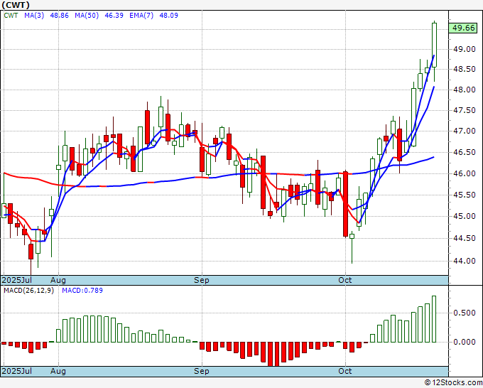The width and height of the screenshot is (483, 388).
Task: Click the Sep label on price chart axis
Action: (x=202, y=280)
